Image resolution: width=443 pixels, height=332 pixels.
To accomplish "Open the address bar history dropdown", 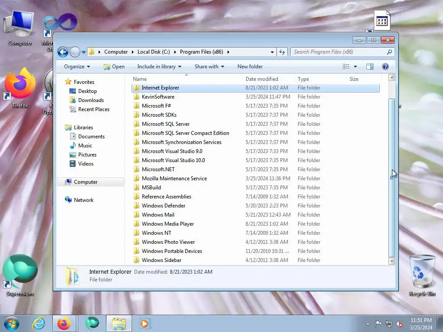I will [x=272, y=52].
